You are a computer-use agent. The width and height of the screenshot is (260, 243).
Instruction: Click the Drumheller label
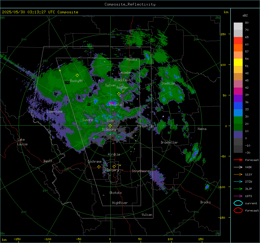(169, 142)
